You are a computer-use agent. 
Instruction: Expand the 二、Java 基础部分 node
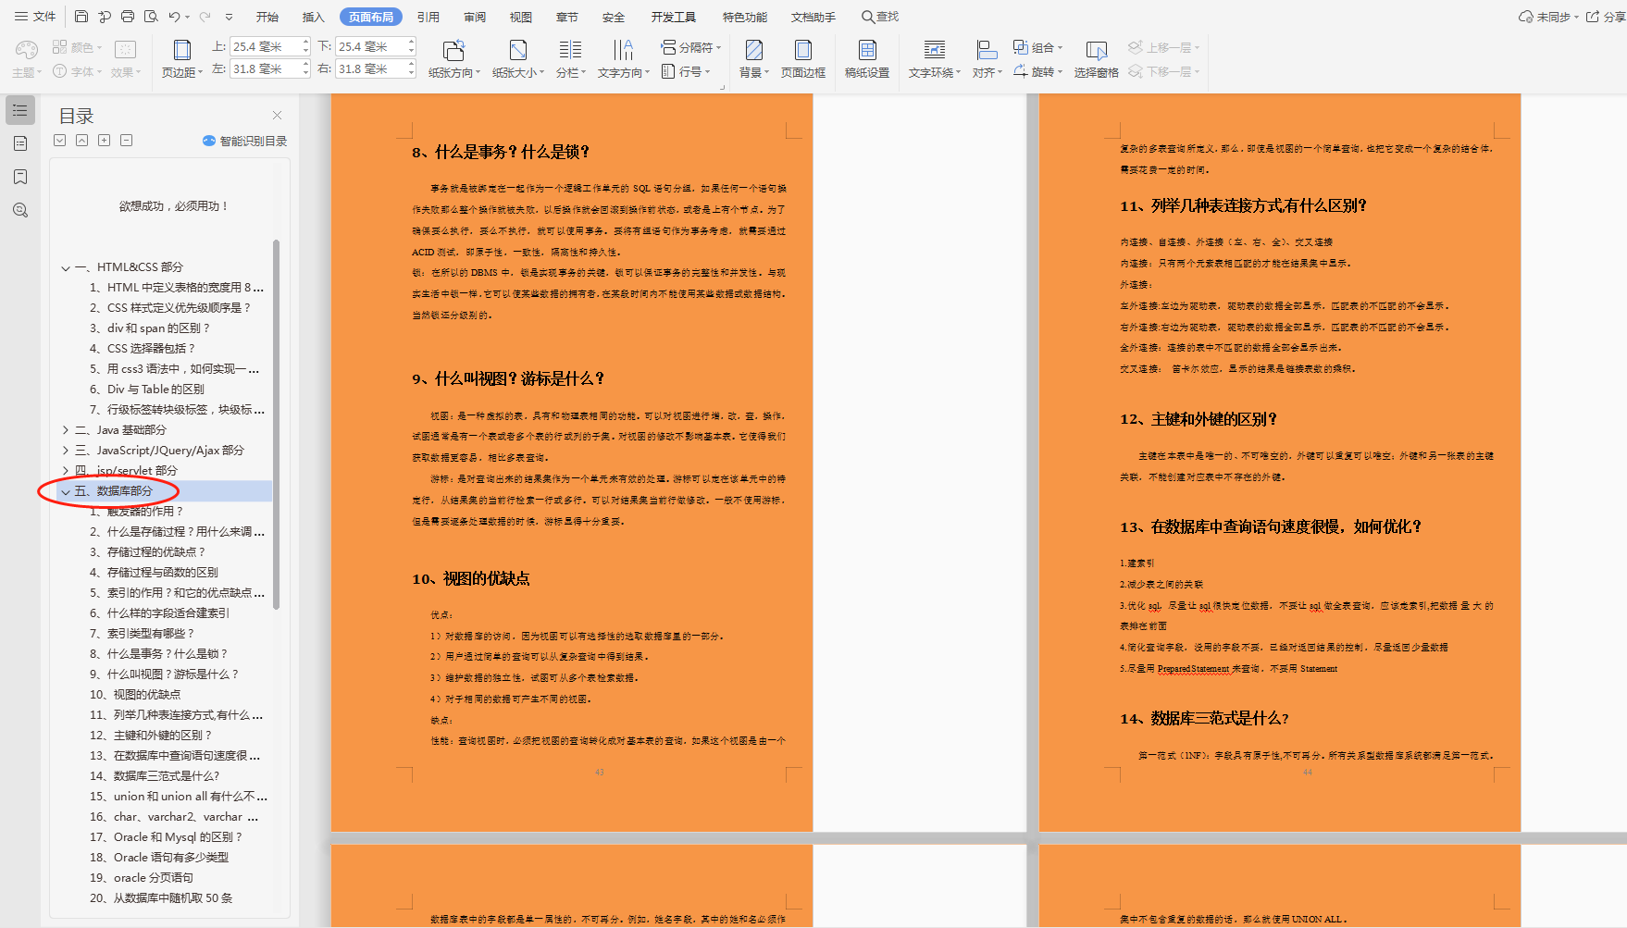coord(66,429)
